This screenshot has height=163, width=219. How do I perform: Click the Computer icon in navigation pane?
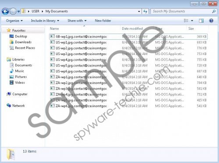pos(9,94)
